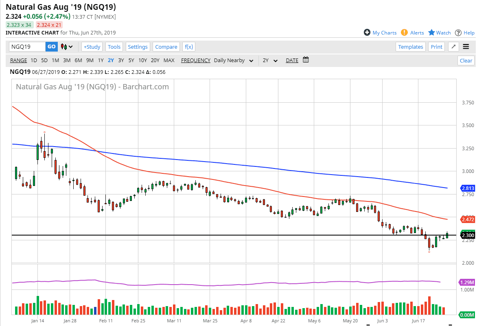
Task: Click the GO button
Action: pyautogui.click(x=51, y=47)
